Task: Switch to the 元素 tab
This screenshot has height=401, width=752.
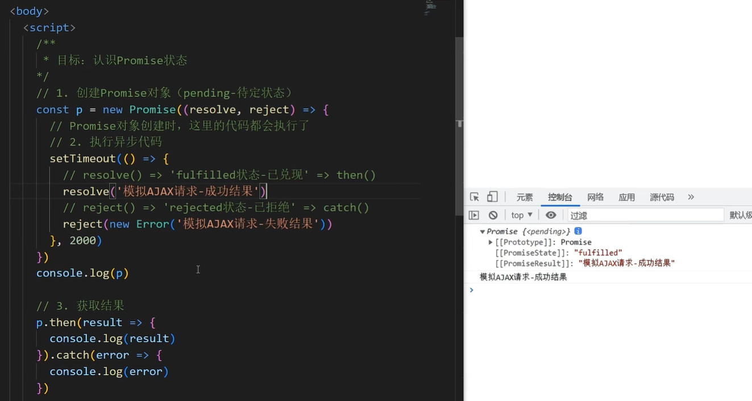Action: point(525,197)
